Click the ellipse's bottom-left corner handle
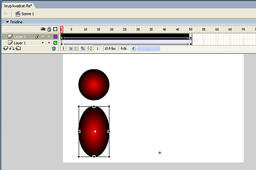Screen dimensions: 256x170 pos(79,157)
